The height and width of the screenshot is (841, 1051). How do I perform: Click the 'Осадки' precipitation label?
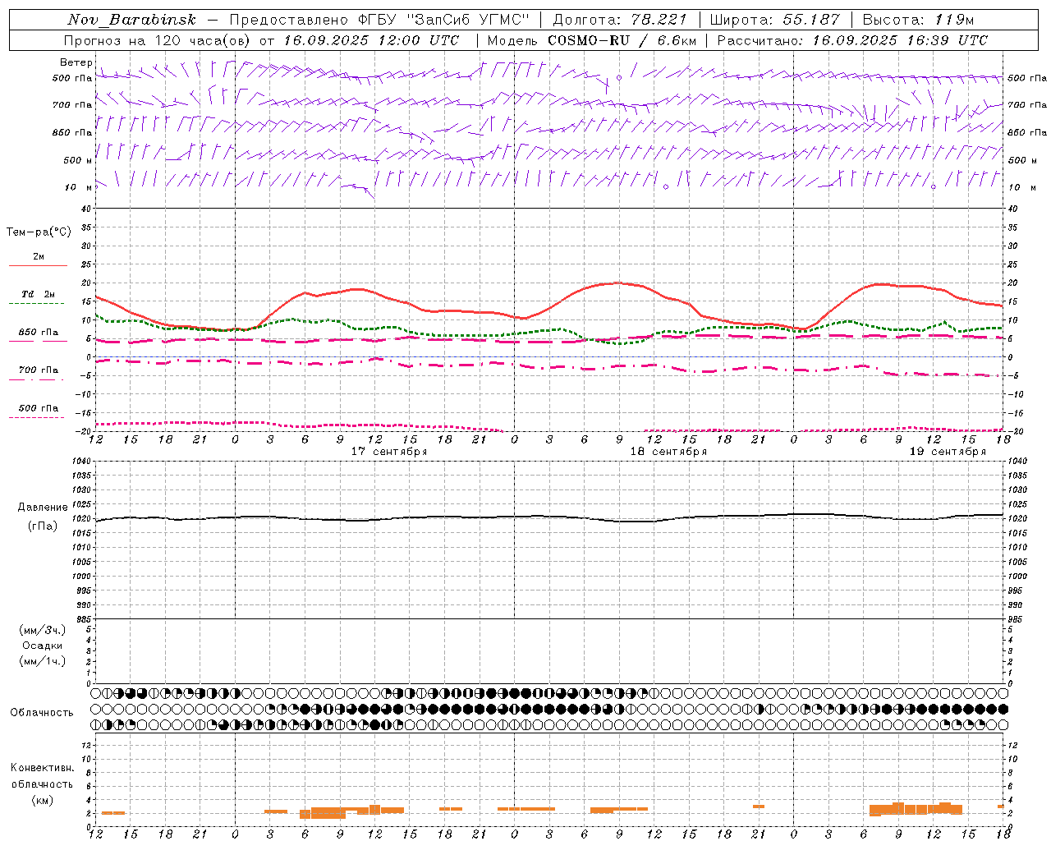point(43,646)
